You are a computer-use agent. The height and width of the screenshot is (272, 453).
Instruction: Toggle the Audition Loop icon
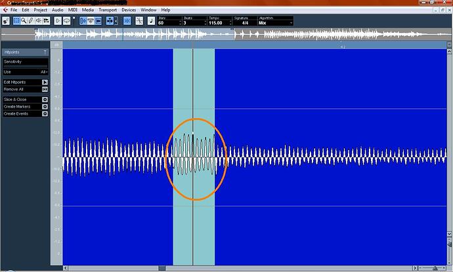pos(66,21)
